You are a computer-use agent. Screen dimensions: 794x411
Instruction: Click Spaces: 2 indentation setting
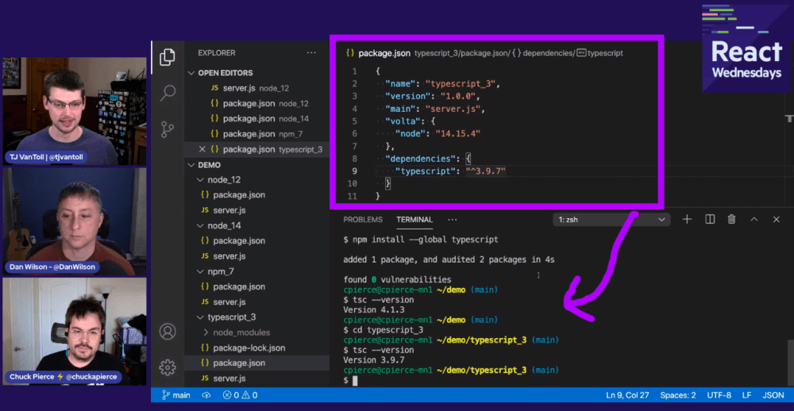[678, 395]
